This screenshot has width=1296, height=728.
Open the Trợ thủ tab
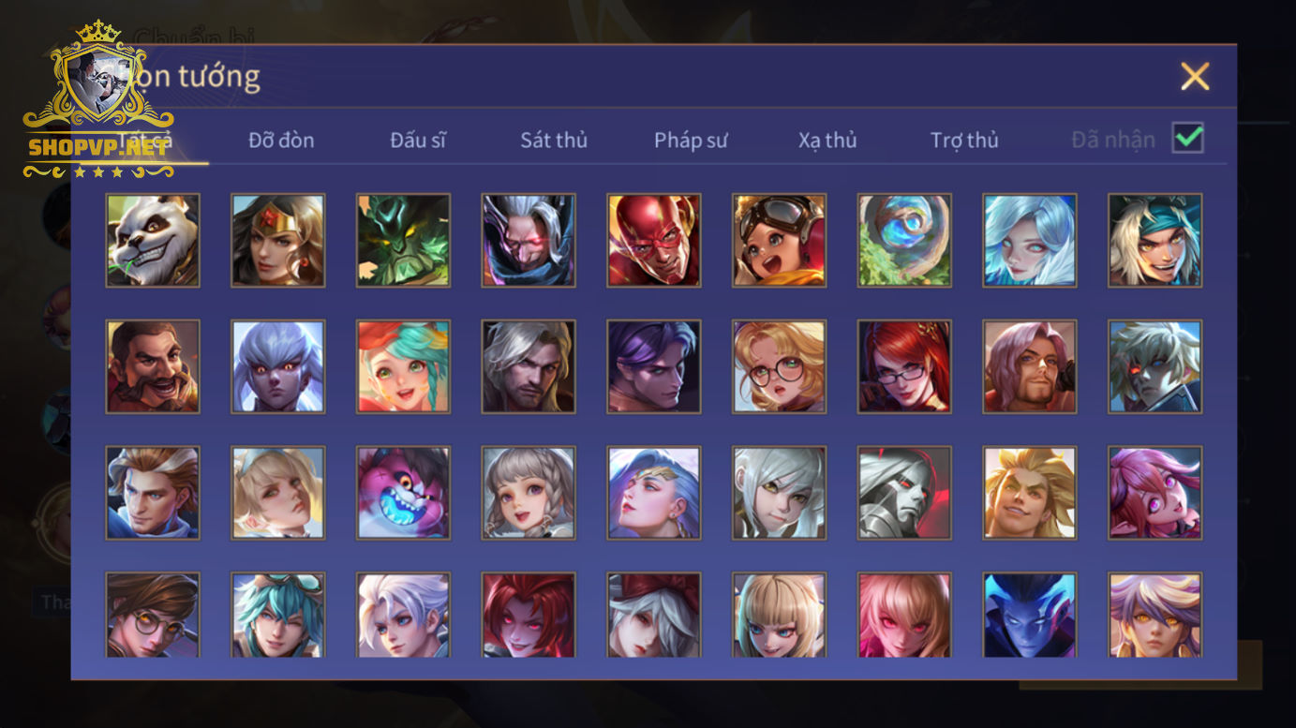point(964,141)
